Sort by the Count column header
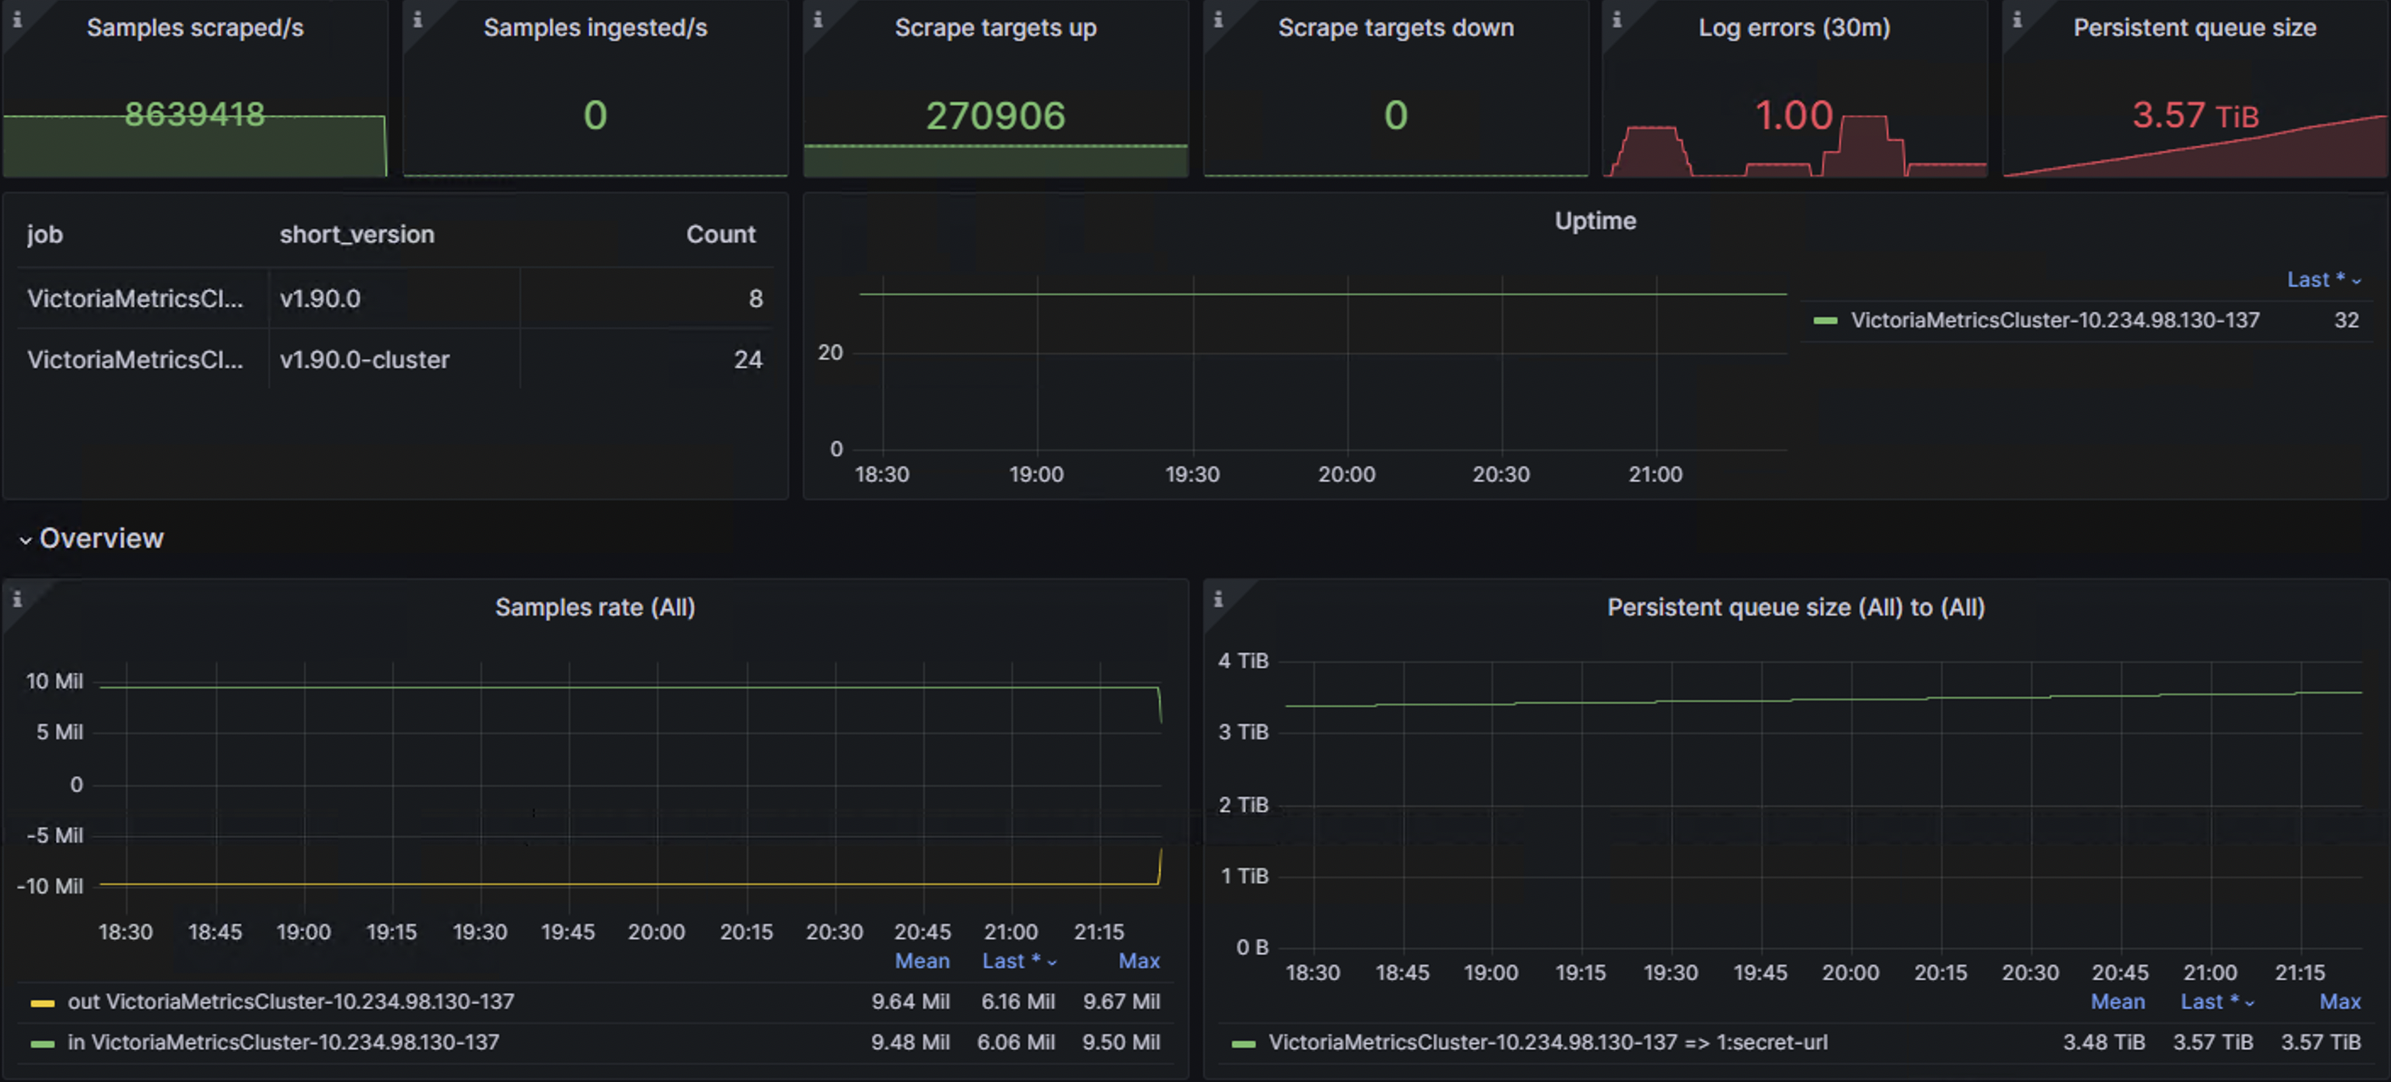The height and width of the screenshot is (1082, 2391). tap(721, 234)
